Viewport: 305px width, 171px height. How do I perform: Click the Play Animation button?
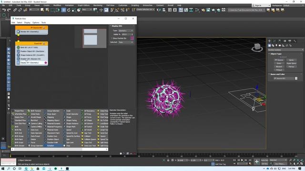click(x=242, y=160)
